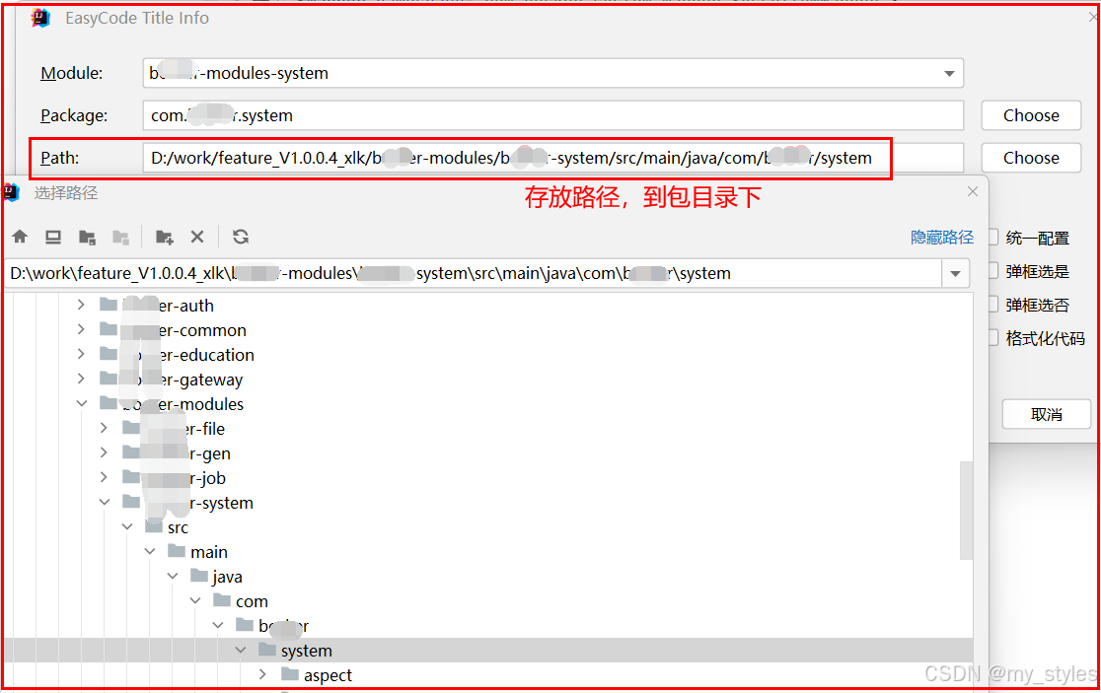Click the desktop icon in the toolbar

(x=51, y=237)
